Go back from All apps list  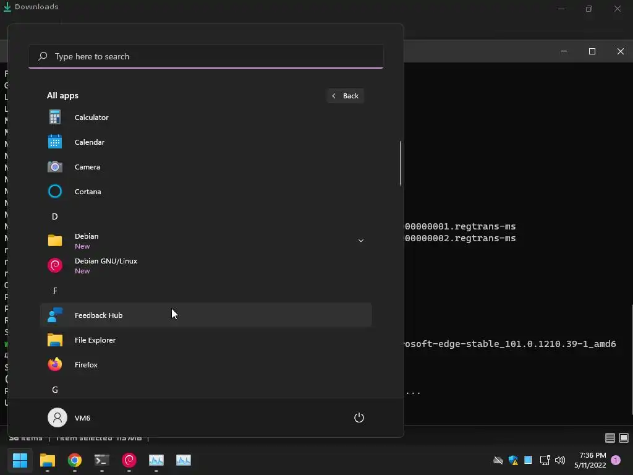(x=345, y=96)
